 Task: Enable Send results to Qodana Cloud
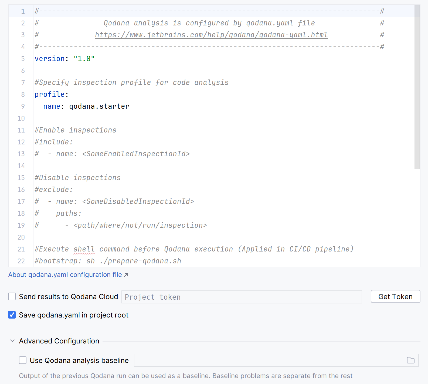coord(12,297)
